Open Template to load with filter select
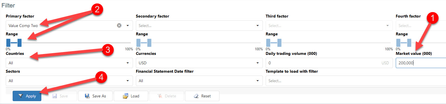 coord(356,81)
